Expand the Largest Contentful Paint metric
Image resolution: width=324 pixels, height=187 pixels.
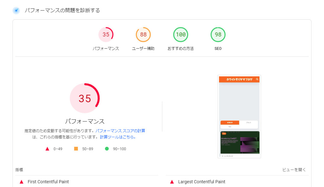pyautogui.click(x=202, y=182)
